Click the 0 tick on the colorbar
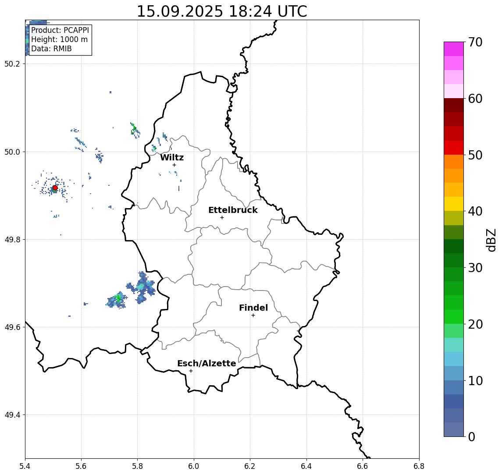Screen dimensions: 502x475 pos(472,436)
